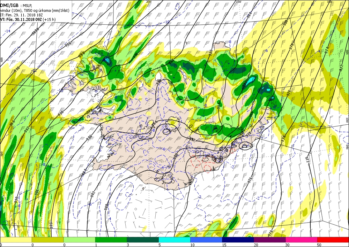
Task: Click the light green legend swatch
Action: (80, 240)
